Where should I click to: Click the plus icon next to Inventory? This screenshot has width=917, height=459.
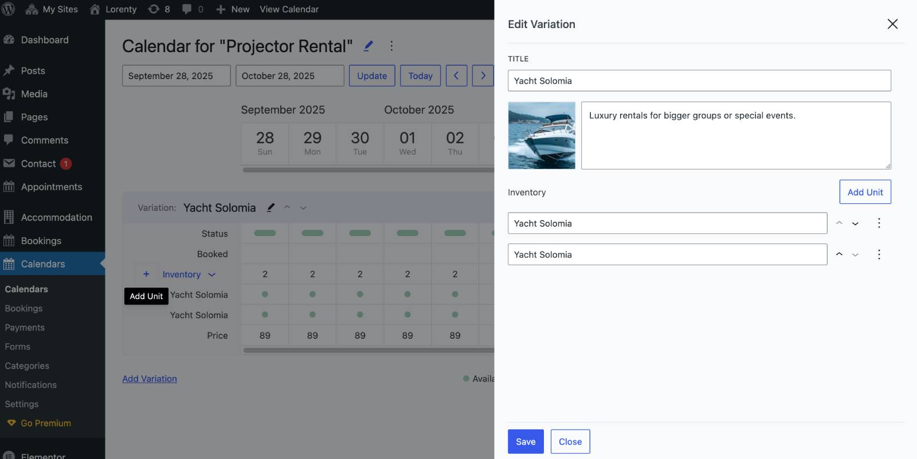pyautogui.click(x=146, y=274)
